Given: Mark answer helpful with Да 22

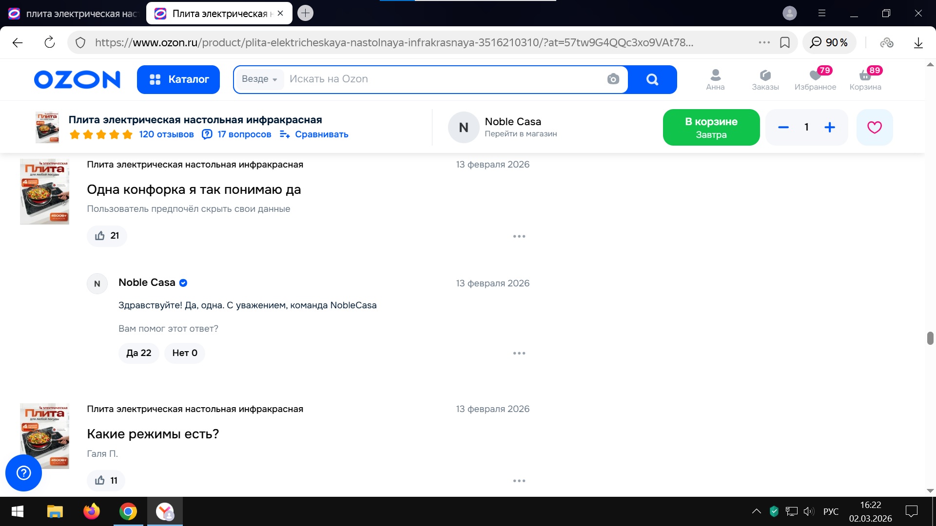Looking at the screenshot, I should 138,353.
